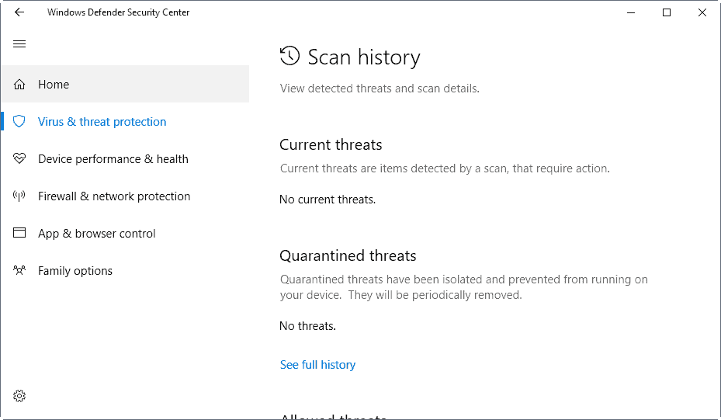This screenshot has height=420, width=721.
Task: Click the Device health heart icon
Action: [x=19, y=158]
